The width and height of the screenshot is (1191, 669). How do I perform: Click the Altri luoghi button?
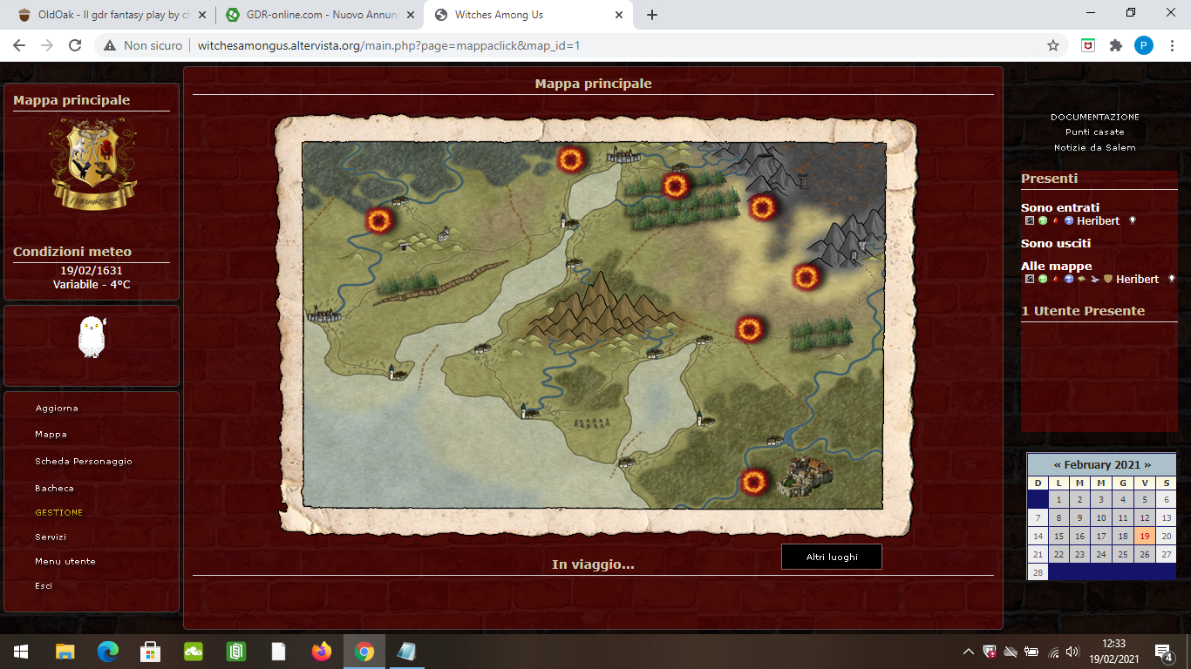(832, 557)
